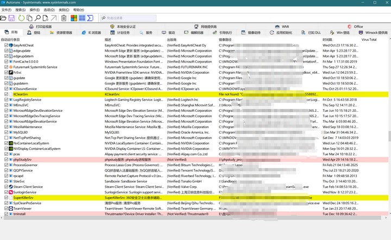This screenshot has height=240, width=391.
Task: Click the Sigma VirusTotal toolbar icon
Action: 89,18
